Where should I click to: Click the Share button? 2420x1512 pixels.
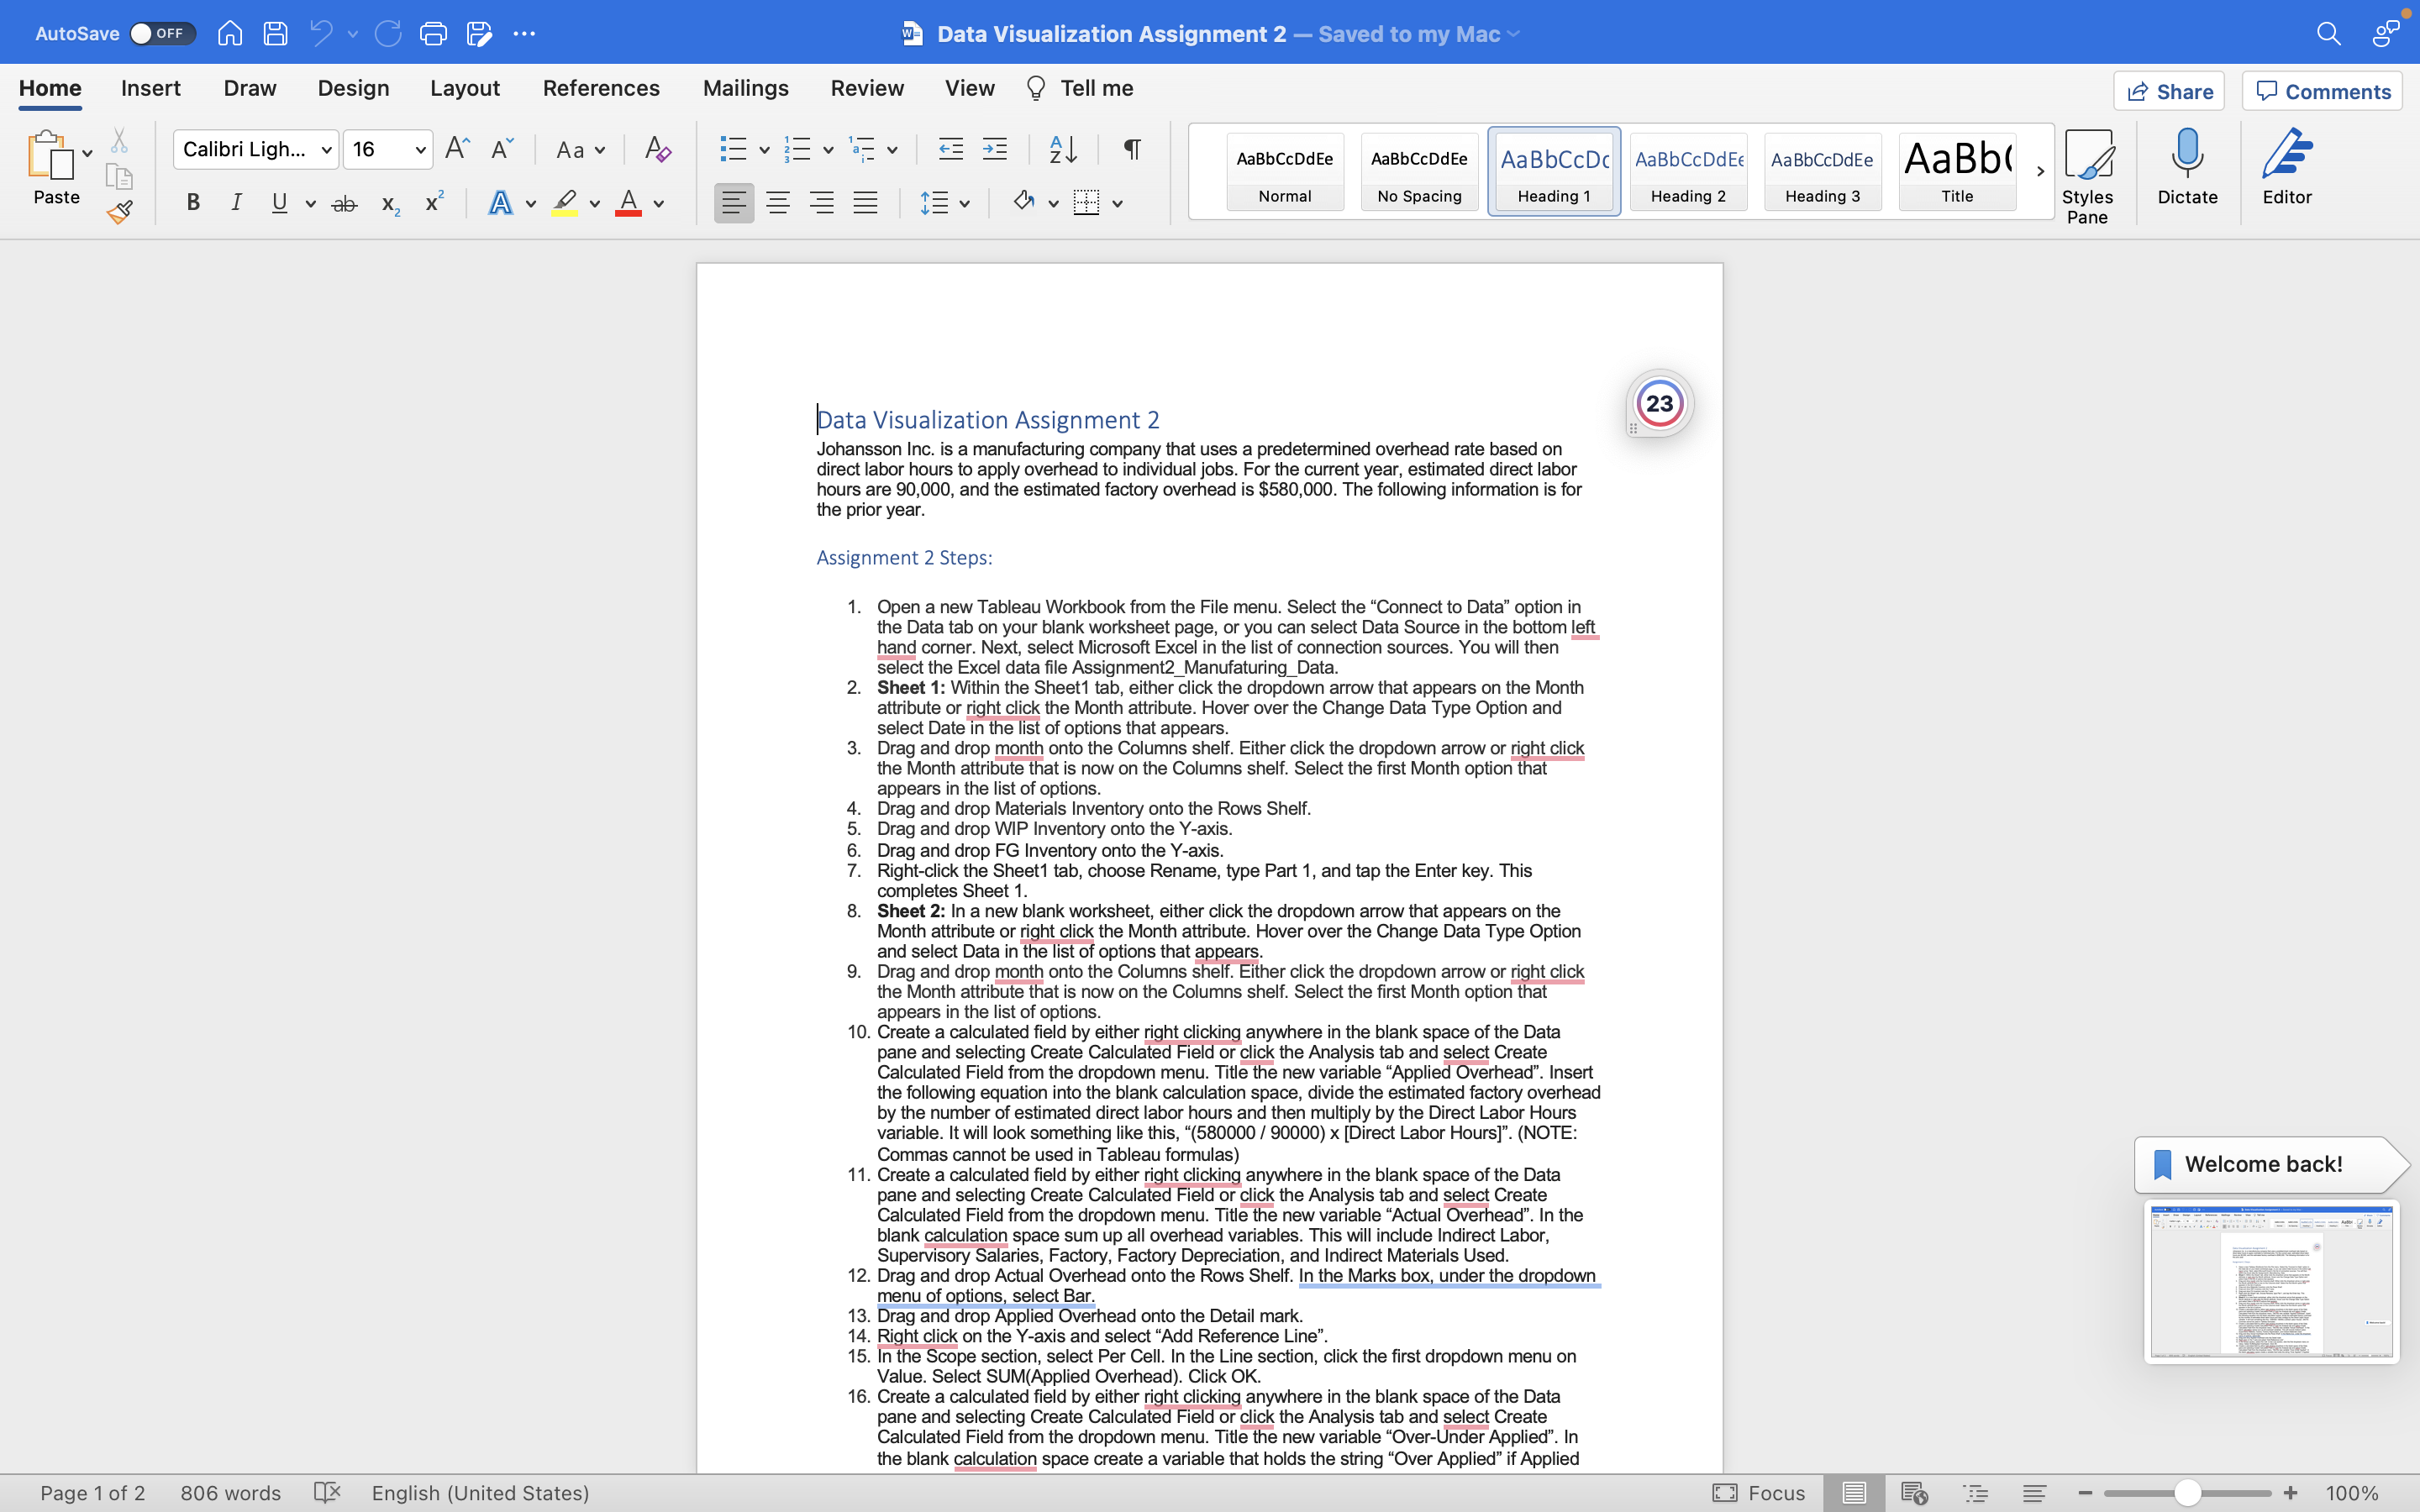(x=2169, y=91)
